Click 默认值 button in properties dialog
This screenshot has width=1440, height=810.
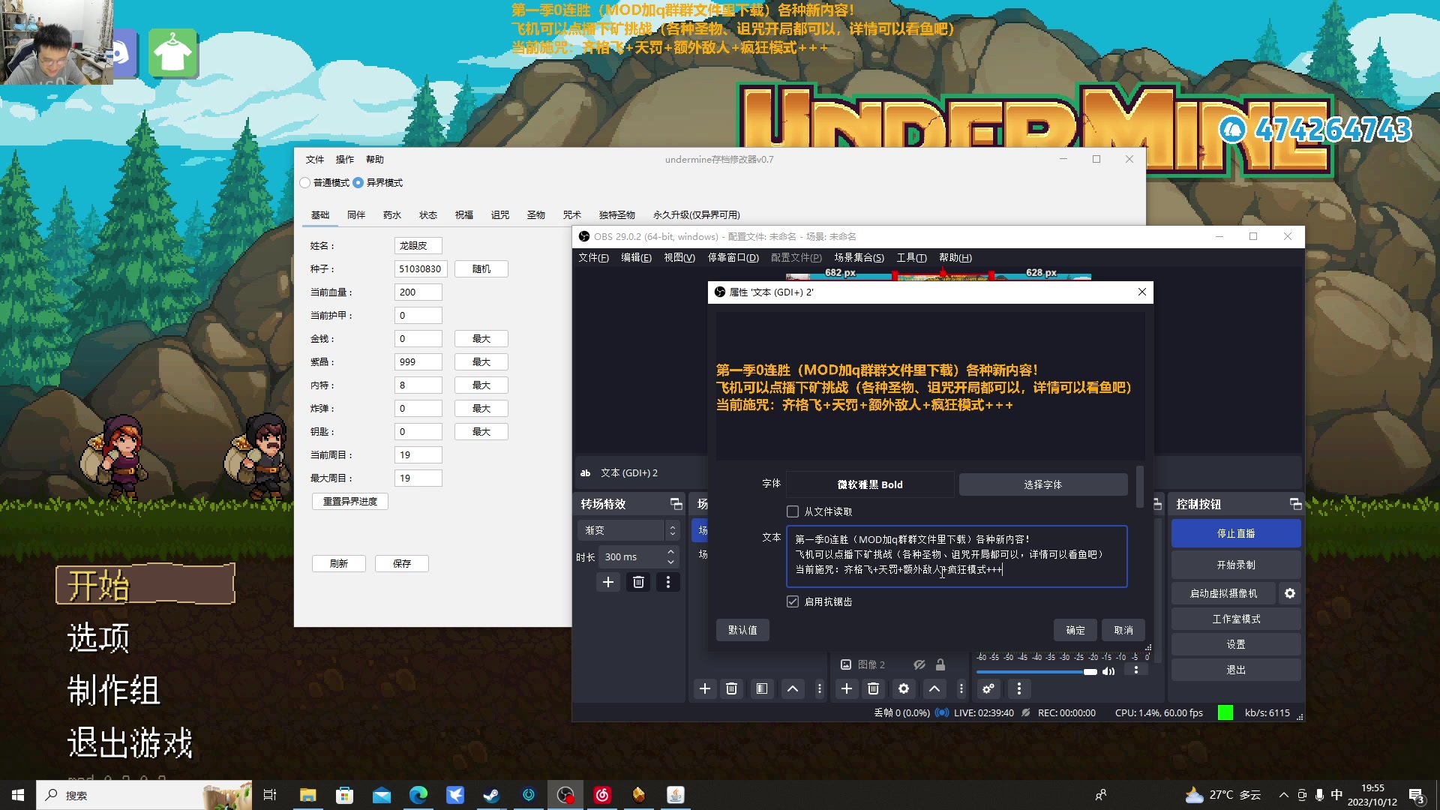point(742,630)
